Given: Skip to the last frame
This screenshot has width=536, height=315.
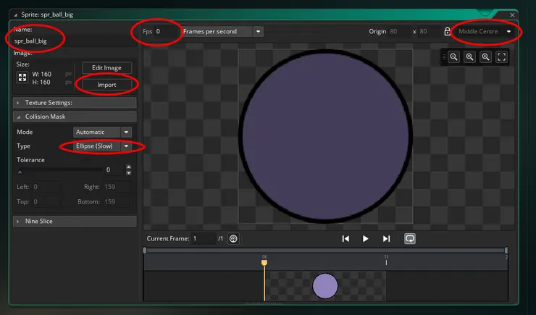Looking at the screenshot, I should click(386, 239).
